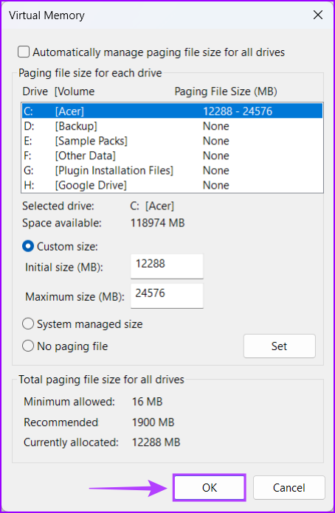This screenshot has width=335, height=513.
Task: Click the Virtual Memory title bar text
Action: coord(46,15)
